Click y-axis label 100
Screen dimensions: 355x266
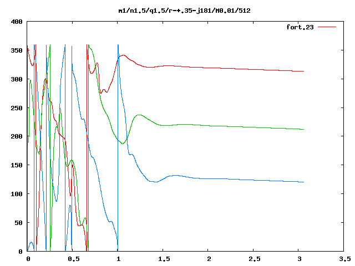pos(17,194)
